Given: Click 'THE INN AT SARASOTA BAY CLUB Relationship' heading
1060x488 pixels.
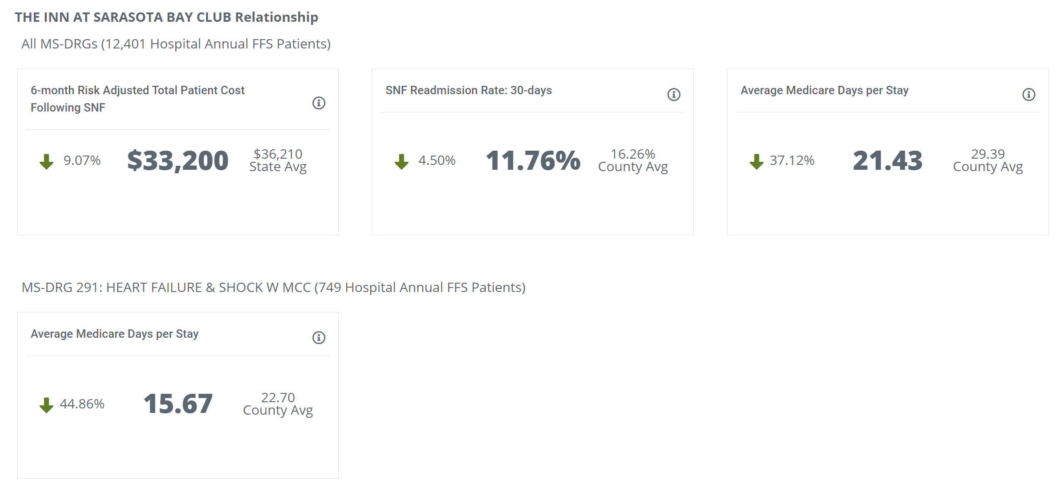Looking at the screenshot, I should [167, 17].
